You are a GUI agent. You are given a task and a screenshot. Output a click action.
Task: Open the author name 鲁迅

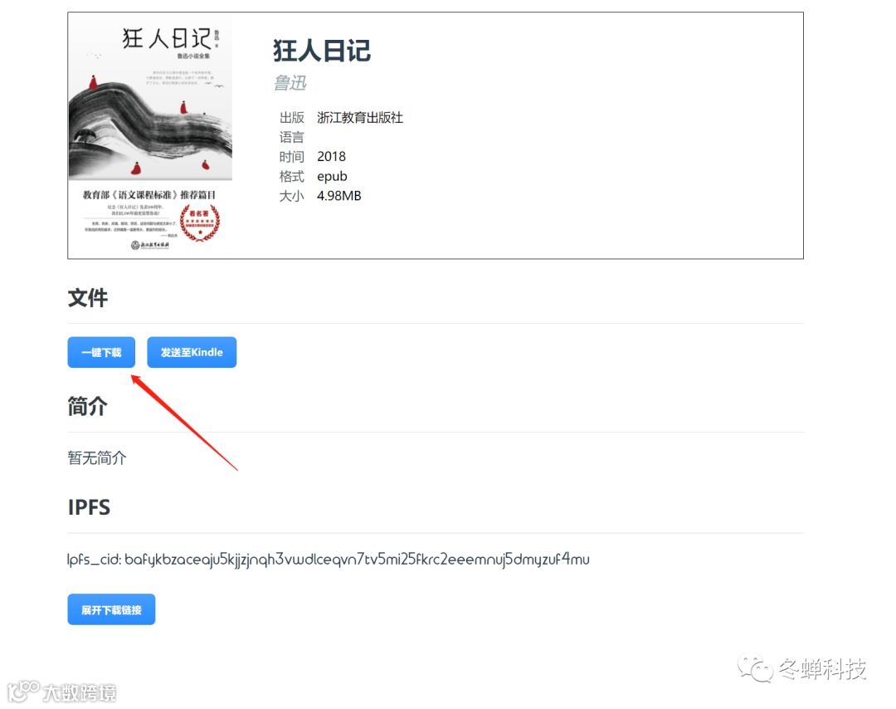point(290,83)
